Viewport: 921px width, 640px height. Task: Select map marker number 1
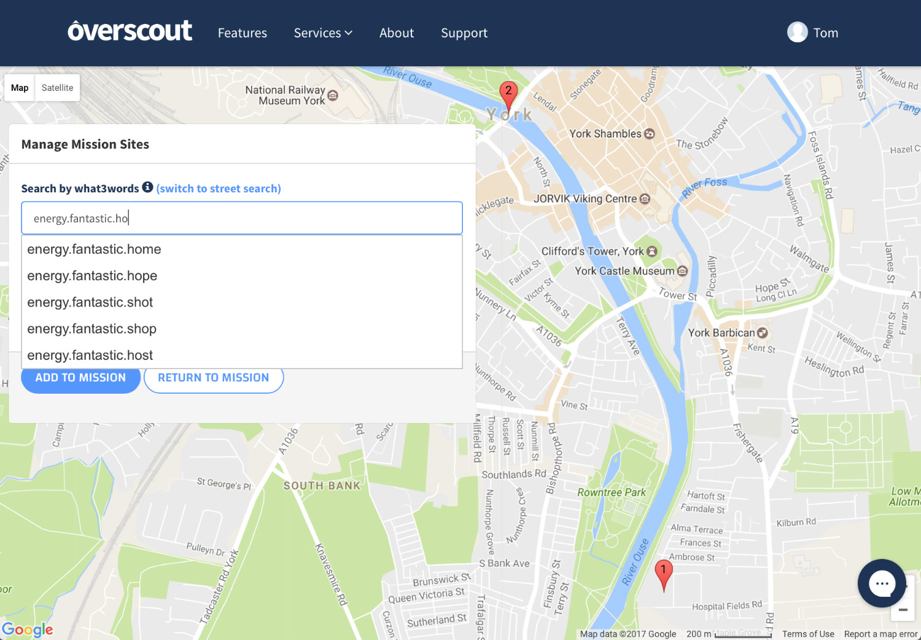663,574
